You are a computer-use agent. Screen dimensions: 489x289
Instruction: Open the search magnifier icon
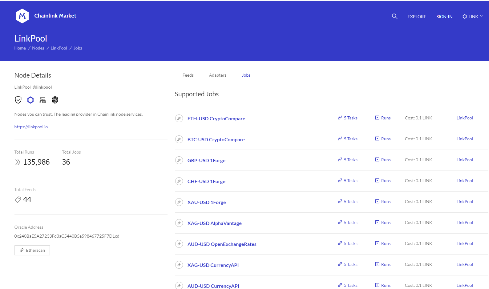tap(394, 16)
